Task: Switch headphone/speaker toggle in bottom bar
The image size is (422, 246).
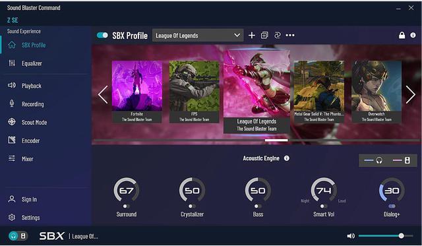Action: click(18, 236)
